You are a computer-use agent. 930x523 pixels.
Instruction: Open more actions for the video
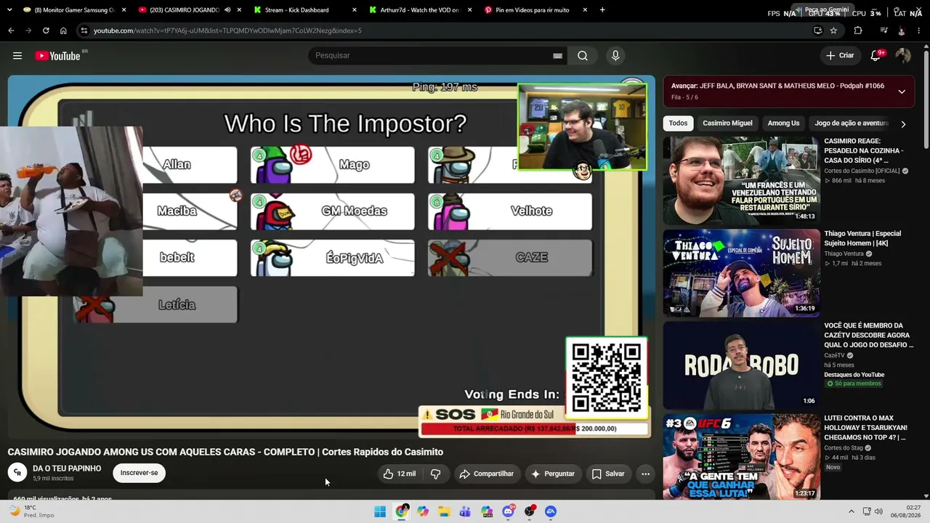(x=645, y=474)
